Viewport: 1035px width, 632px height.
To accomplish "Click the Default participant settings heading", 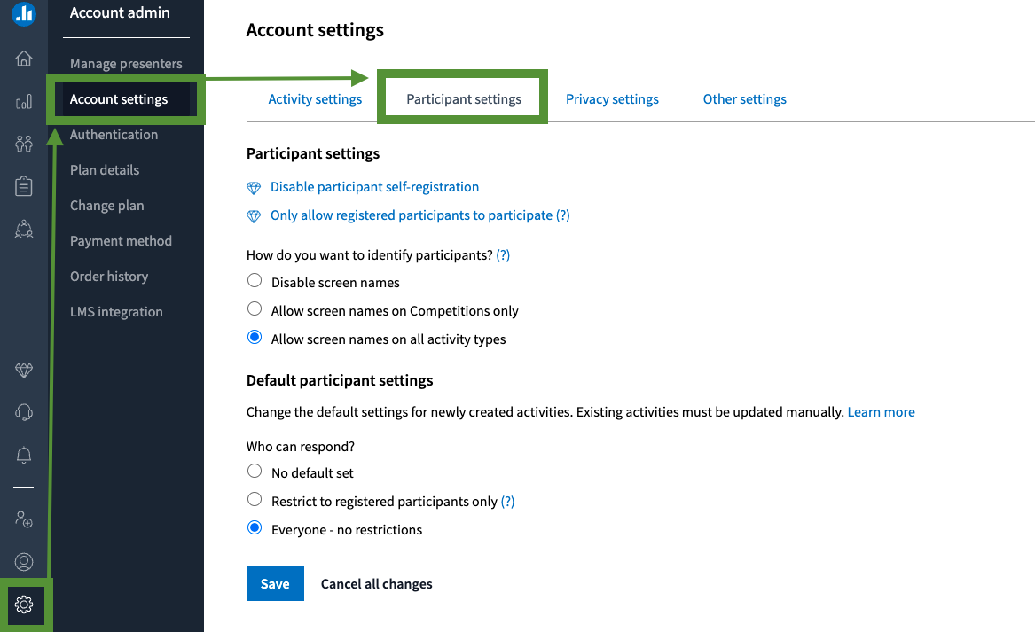I will coord(340,380).
